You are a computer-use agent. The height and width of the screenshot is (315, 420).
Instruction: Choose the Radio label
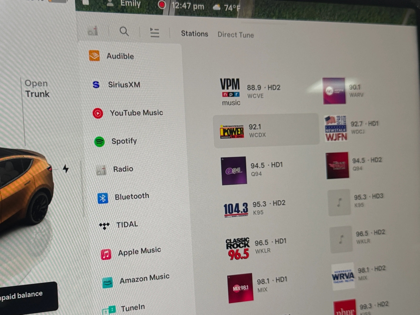tap(123, 169)
